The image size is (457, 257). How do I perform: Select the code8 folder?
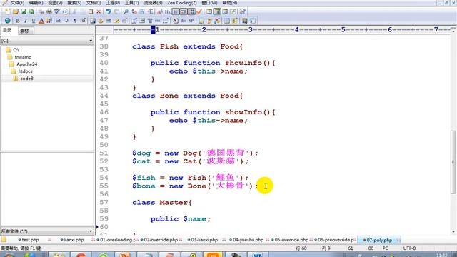(23, 79)
